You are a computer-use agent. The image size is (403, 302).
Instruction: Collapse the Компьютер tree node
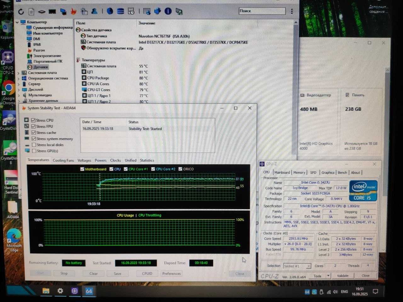[17, 22]
